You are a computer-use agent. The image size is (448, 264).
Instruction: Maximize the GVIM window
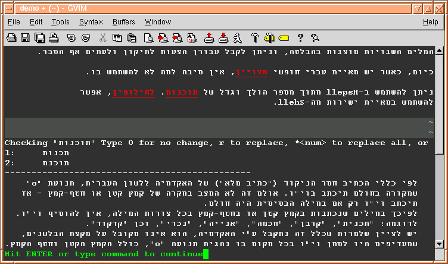point(428,9)
